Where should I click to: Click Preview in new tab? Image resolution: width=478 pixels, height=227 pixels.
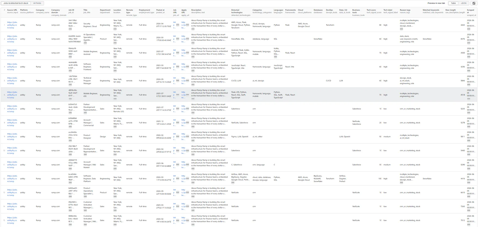point(436,3)
